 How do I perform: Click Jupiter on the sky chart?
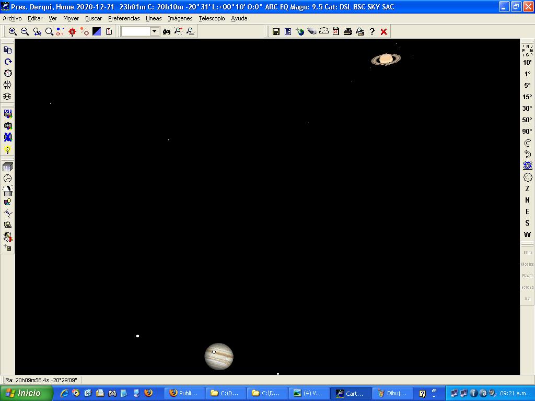pyautogui.click(x=219, y=357)
